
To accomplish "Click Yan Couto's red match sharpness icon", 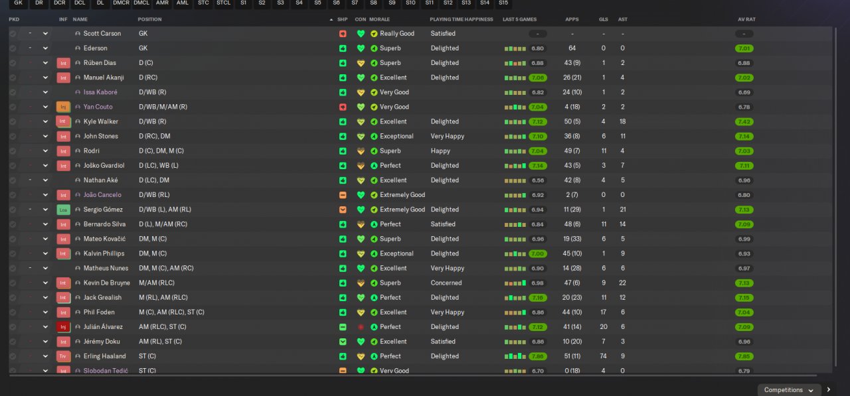I will click(343, 107).
